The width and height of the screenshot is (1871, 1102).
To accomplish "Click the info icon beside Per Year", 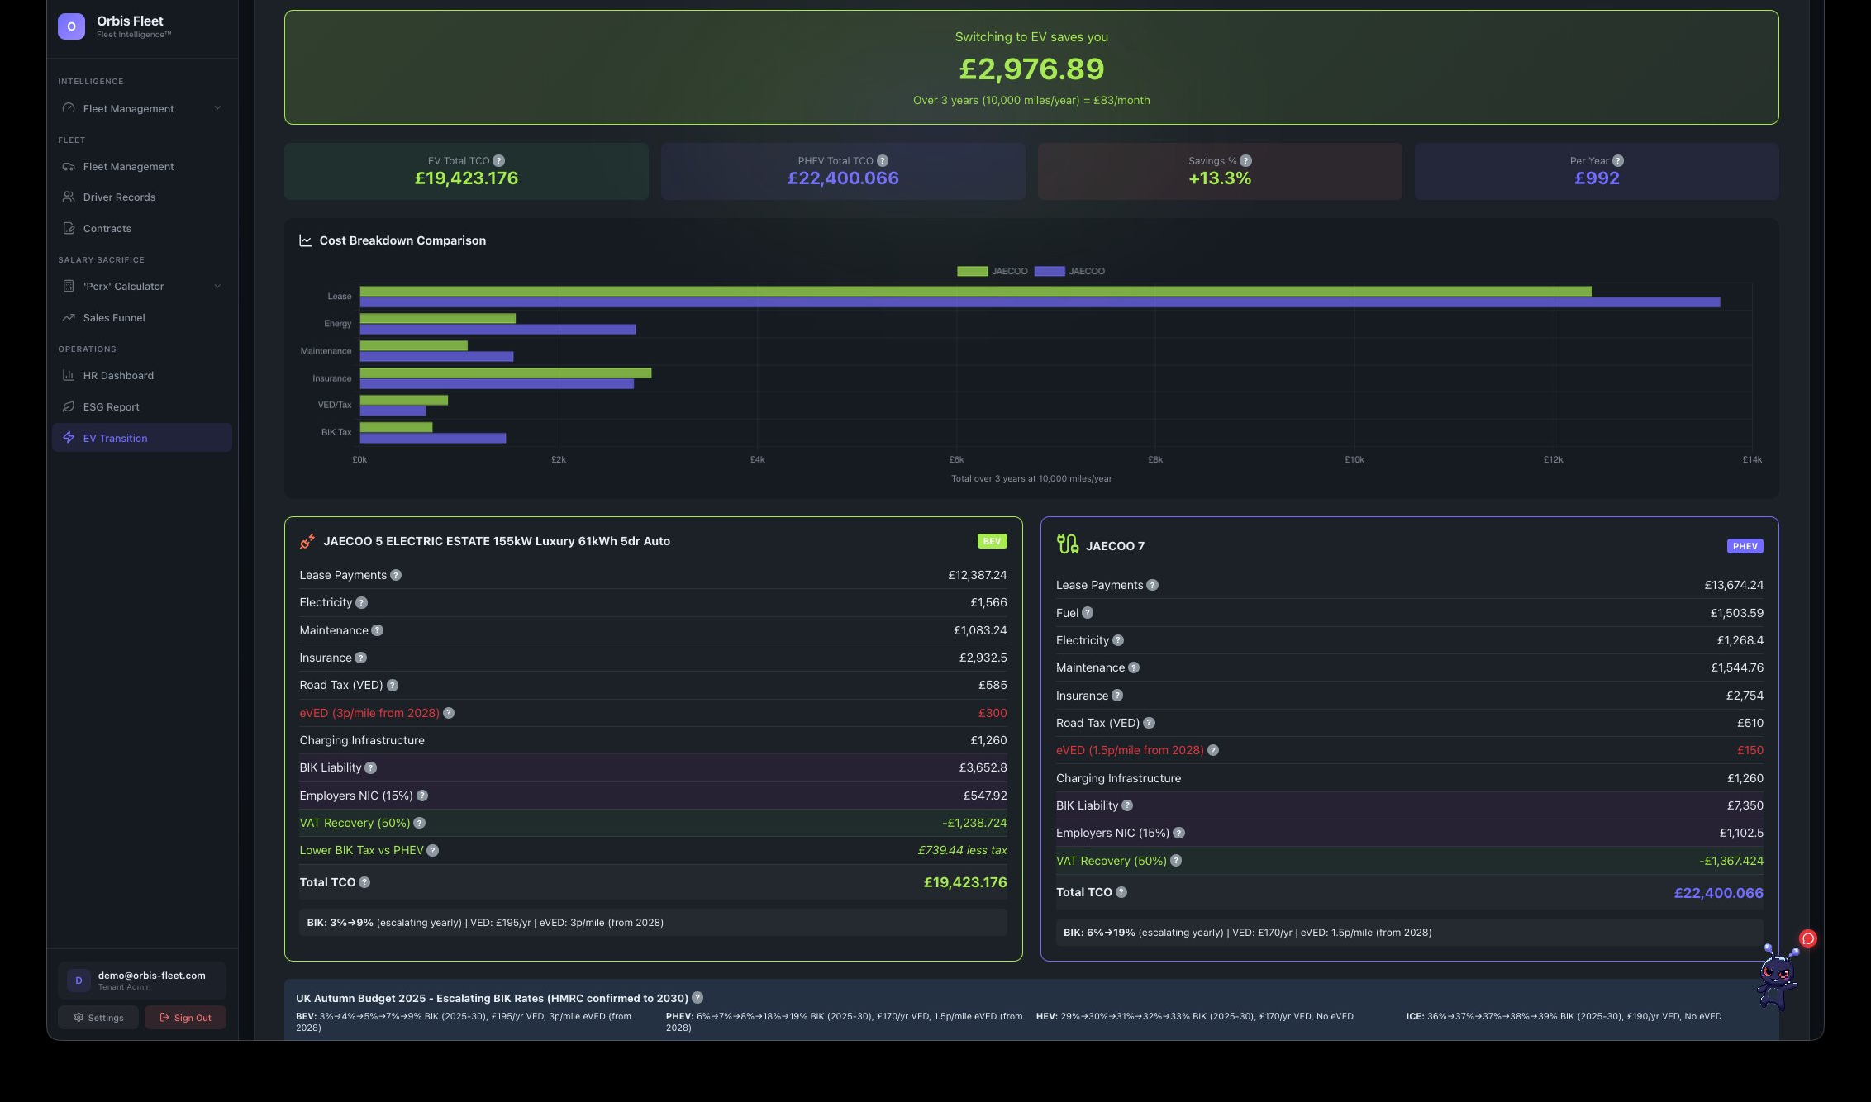I will pos(1617,161).
